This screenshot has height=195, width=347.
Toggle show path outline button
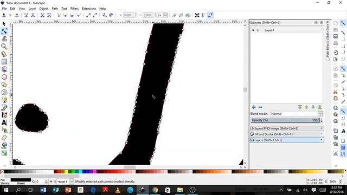pyautogui.click(x=210, y=15)
